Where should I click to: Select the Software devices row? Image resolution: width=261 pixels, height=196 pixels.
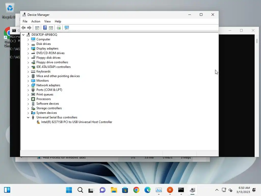[48, 104]
